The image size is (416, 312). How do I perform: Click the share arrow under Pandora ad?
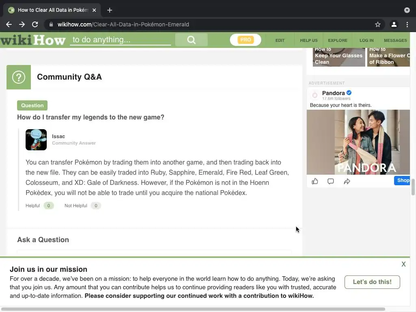click(x=347, y=181)
